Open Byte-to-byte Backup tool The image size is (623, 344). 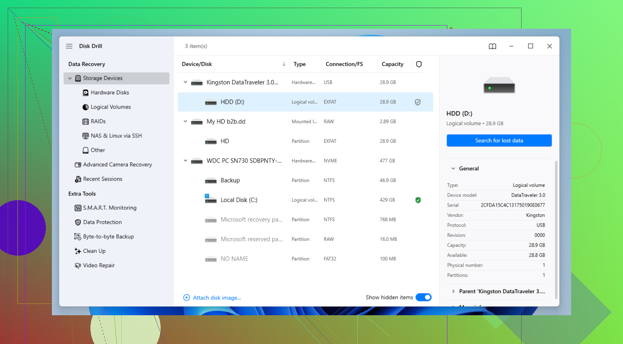[x=108, y=237]
